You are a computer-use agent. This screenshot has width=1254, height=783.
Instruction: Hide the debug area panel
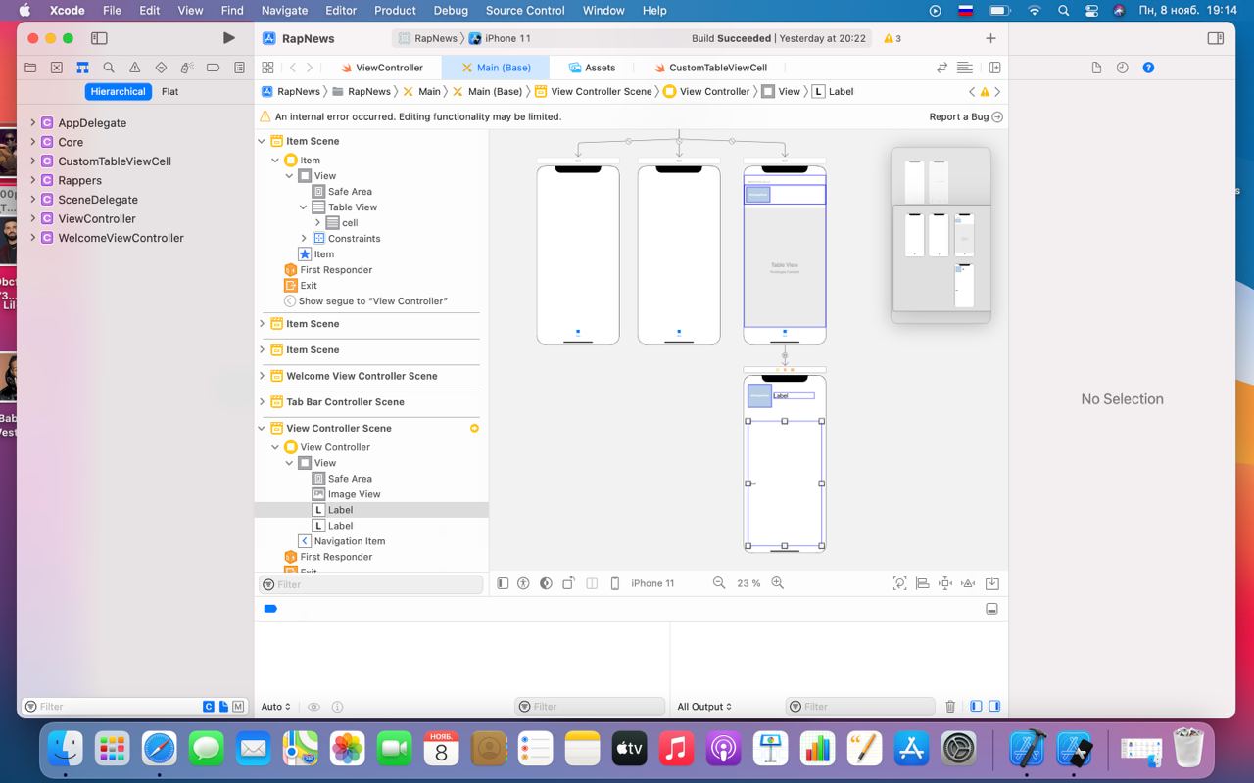click(991, 609)
